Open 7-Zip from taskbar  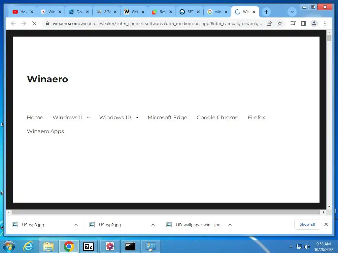tap(88, 246)
